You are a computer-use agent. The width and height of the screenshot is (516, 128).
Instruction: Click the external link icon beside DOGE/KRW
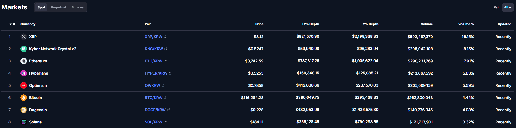click(x=168, y=110)
